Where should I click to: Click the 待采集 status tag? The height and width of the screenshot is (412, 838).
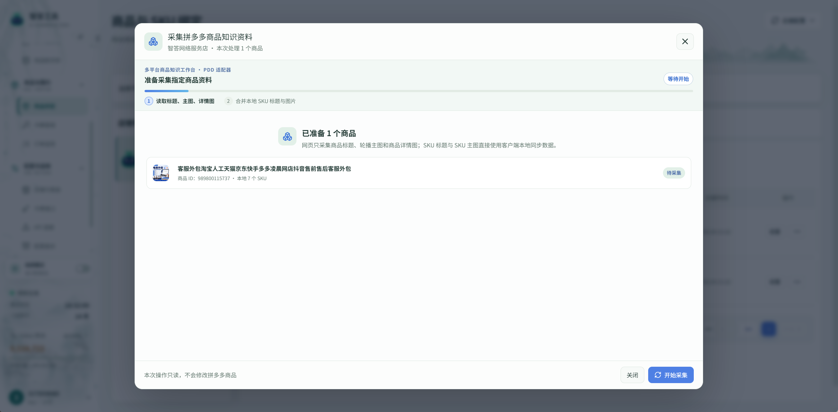(674, 173)
